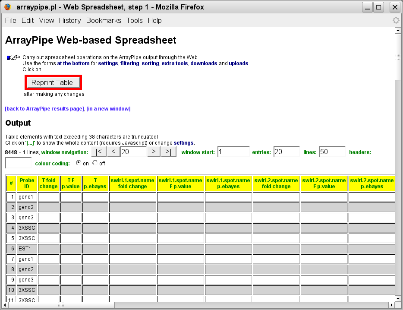Click 'geno1' cell in row 7
This screenshot has height=310, width=403.
coord(27,259)
